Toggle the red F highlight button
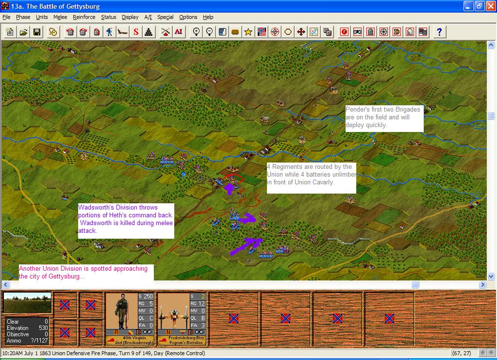Viewport: 497px width, 360px height. click(x=345, y=32)
